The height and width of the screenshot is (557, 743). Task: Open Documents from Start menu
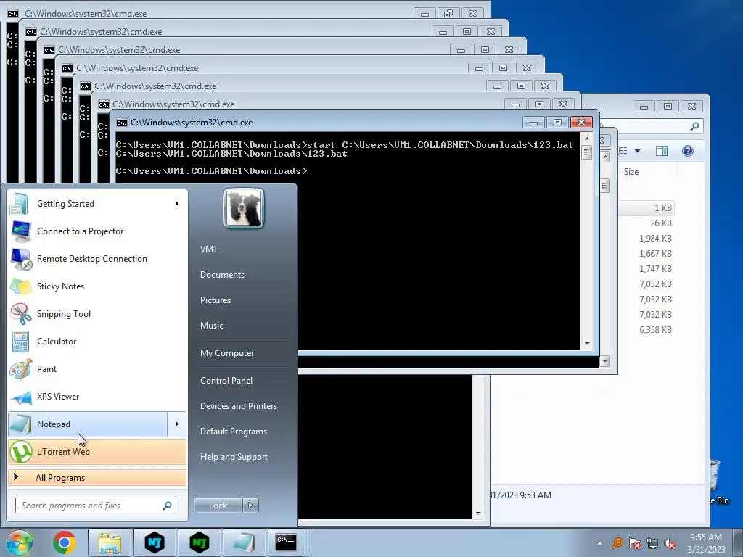tap(222, 275)
